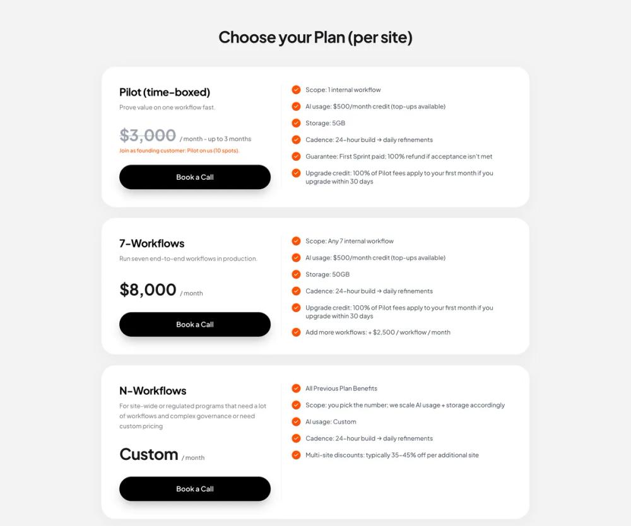Click the checkmark next to Storage: 50GB
The image size is (631, 526).
coord(296,274)
